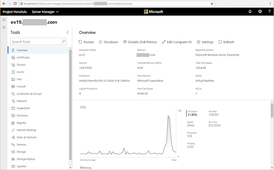Image resolution: width=274 pixels, height=170 pixels.
Task: Open the settings gear in header
Action: click(x=260, y=11)
